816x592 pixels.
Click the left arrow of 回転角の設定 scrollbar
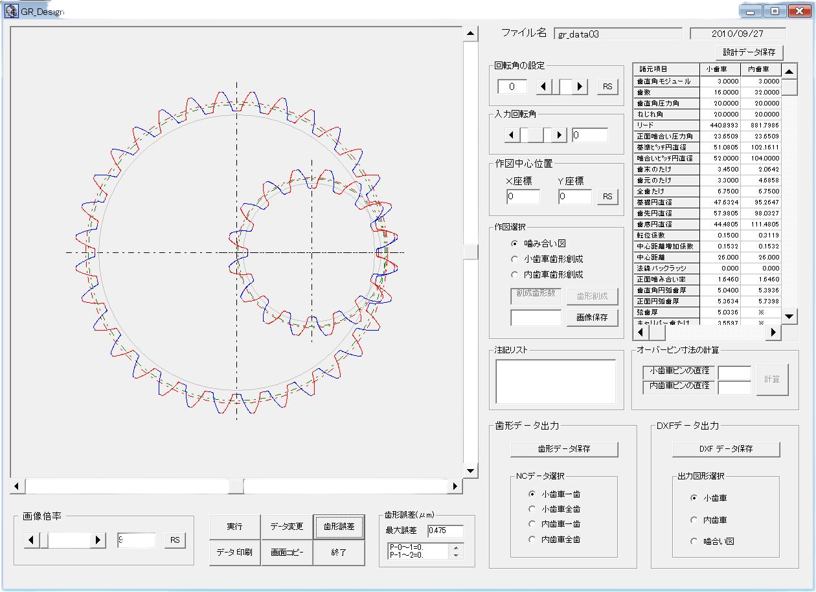point(544,87)
